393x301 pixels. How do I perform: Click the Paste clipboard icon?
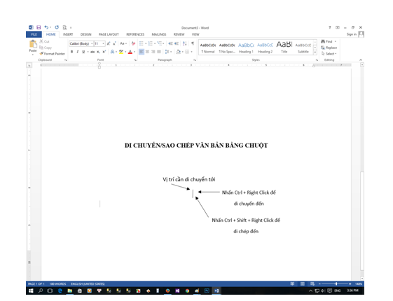pyautogui.click(x=33, y=44)
